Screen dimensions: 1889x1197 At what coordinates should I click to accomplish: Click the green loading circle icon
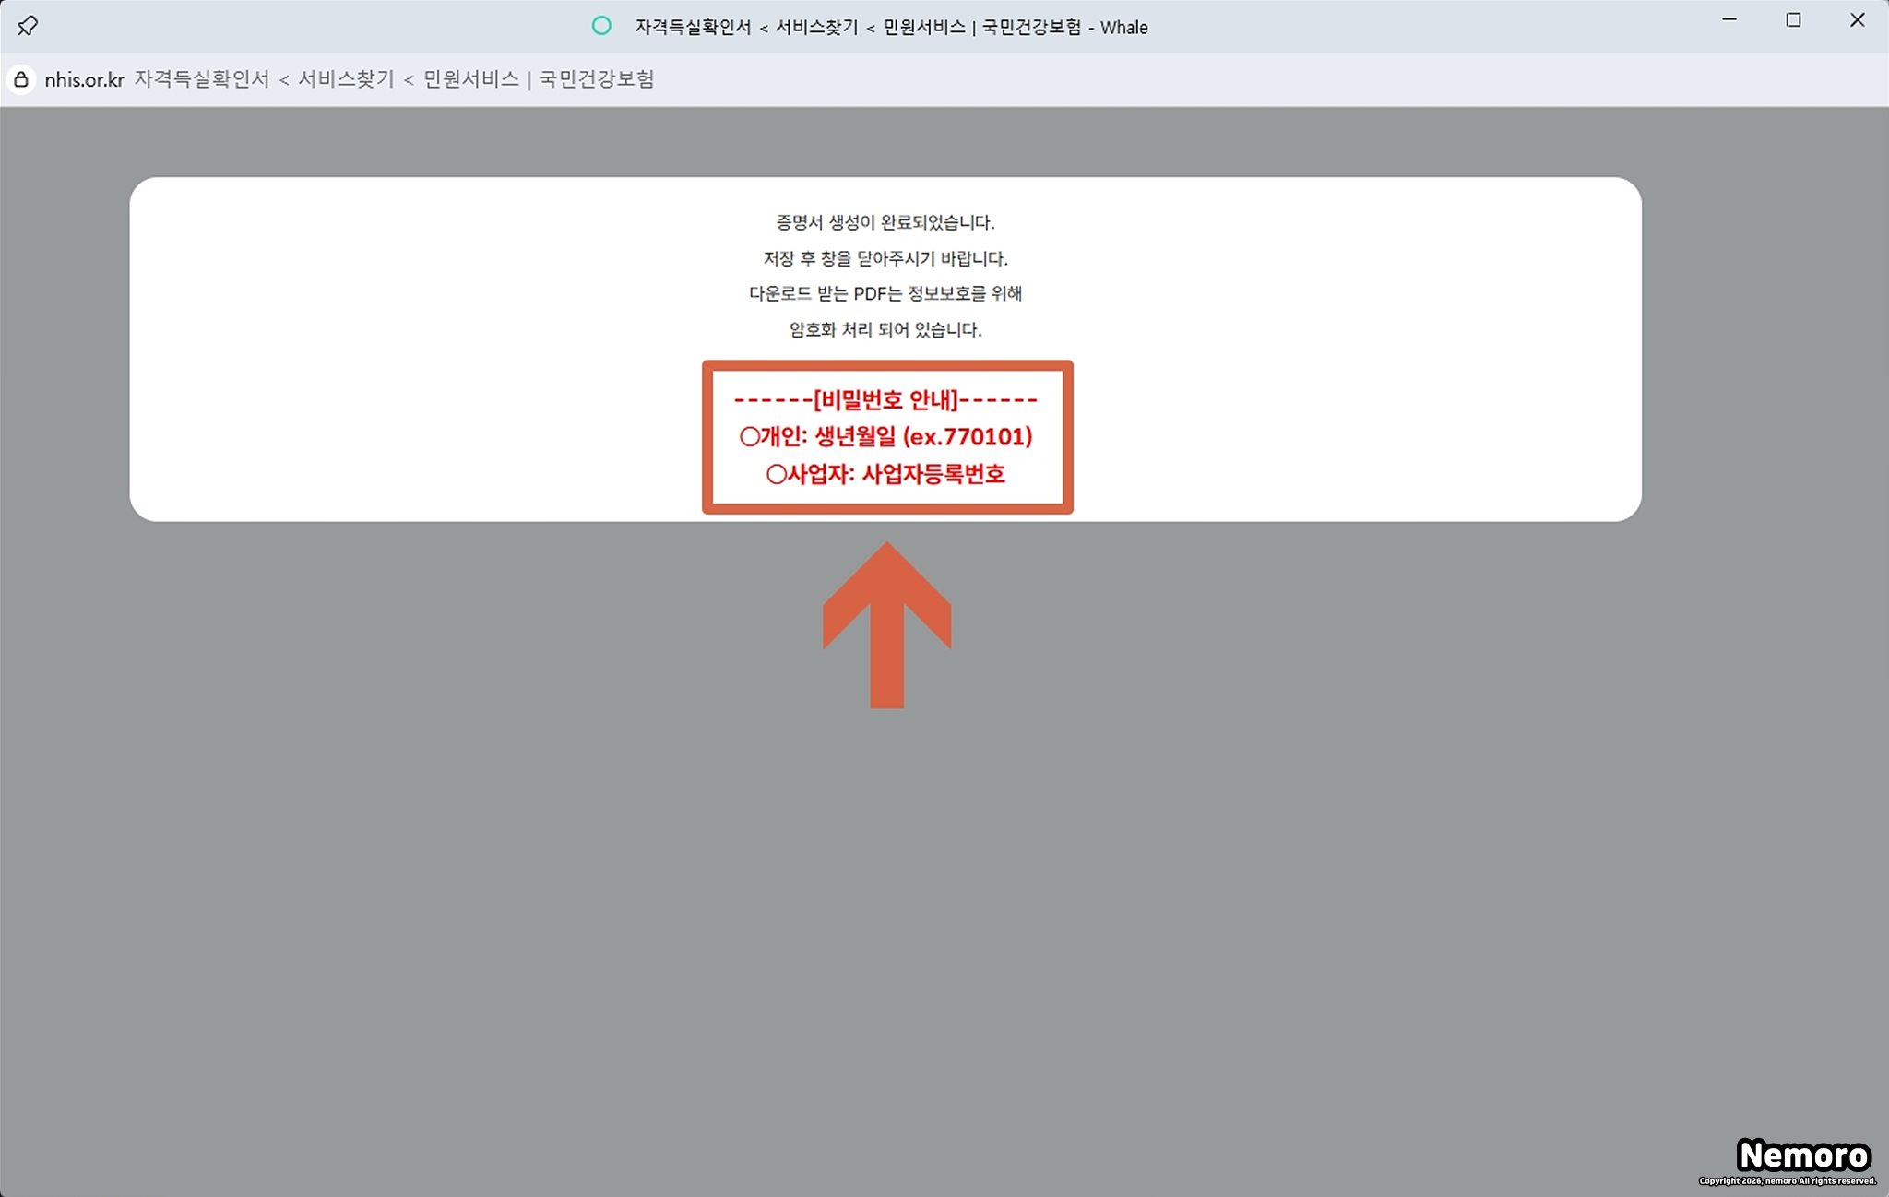601,26
